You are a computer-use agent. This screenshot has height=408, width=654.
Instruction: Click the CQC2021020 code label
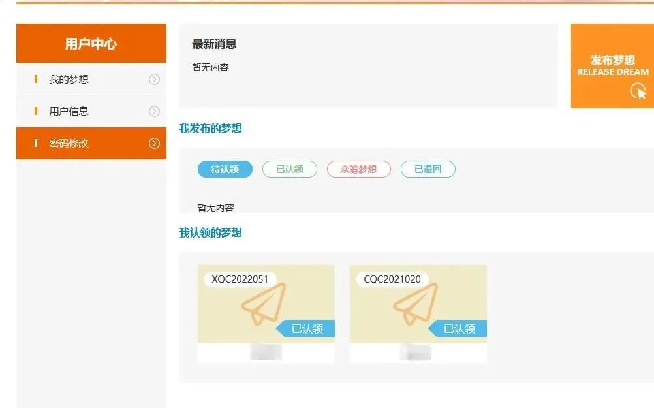(392, 279)
